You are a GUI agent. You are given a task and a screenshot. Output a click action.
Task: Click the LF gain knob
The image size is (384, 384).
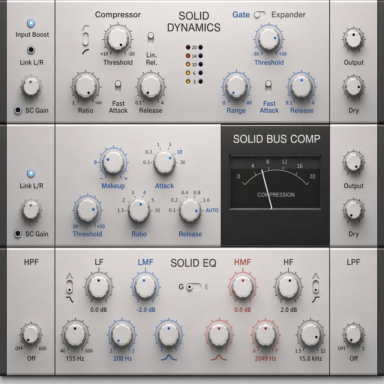[x=99, y=287]
